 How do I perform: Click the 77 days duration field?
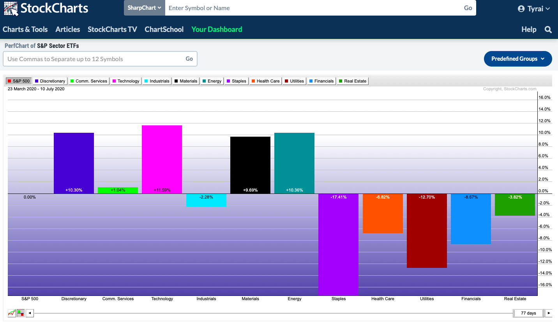click(x=528, y=313)
